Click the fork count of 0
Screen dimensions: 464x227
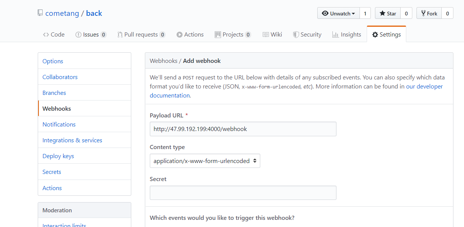tap(447, 13)
